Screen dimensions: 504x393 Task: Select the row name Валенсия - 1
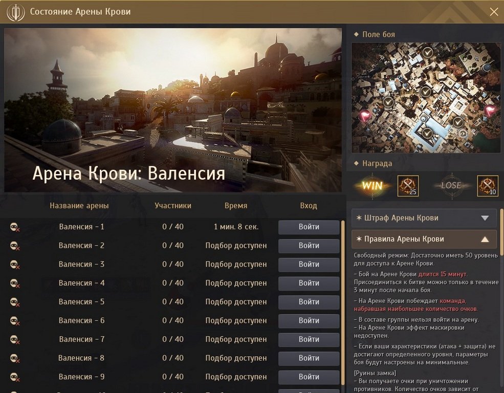tap(82, 227)
